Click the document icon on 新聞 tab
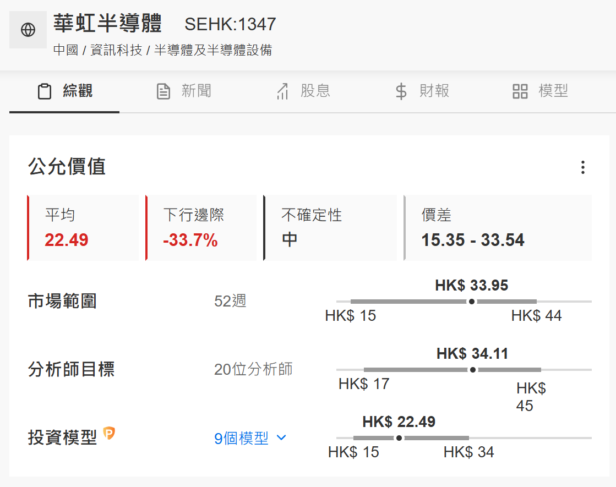Screen dimensions: 616x487 pyautogui.click(x=163, y=91)
